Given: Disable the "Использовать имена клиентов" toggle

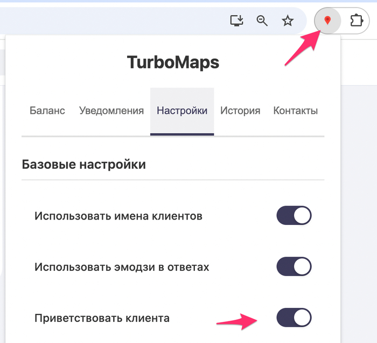Looking at the screenshot, I should [294, 216].
